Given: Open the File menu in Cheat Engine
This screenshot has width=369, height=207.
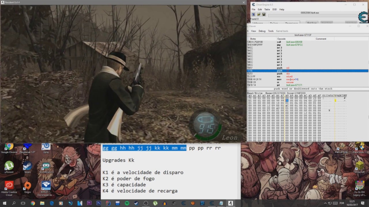Looking at the screenshot, I should (x=253, y=9).
